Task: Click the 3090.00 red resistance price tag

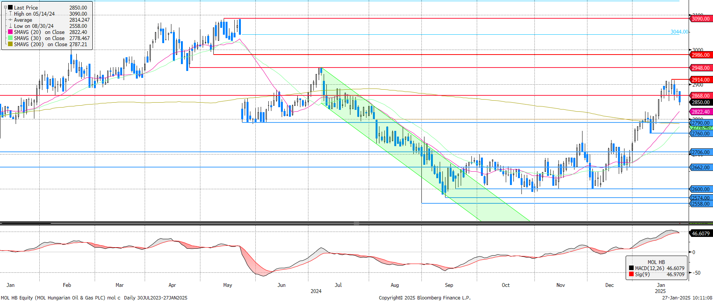Action: [x=701, y=19]
